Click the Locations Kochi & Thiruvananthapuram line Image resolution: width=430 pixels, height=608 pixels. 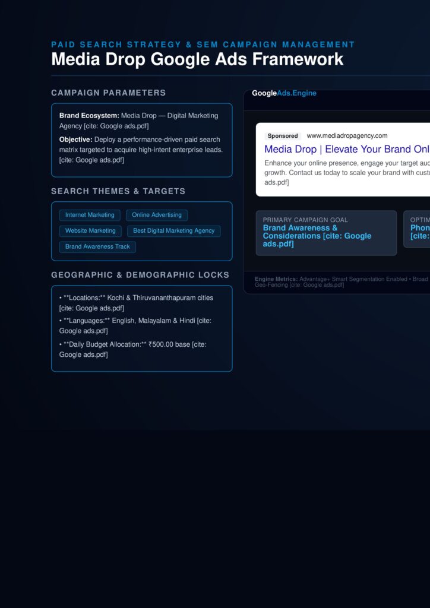tap(136, 303)
